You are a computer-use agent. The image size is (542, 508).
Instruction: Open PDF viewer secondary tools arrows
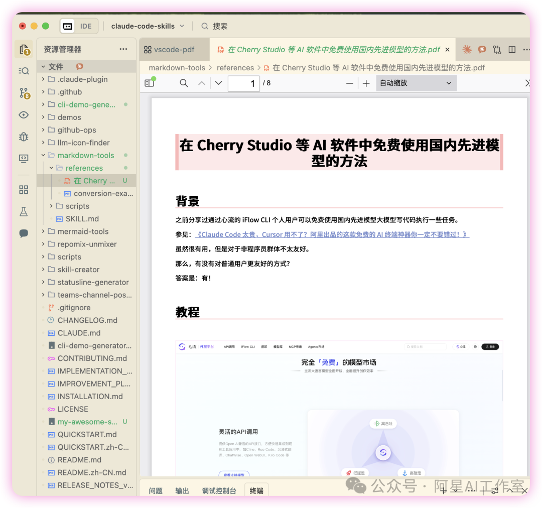pyautogui.click(x=527, y=83)
